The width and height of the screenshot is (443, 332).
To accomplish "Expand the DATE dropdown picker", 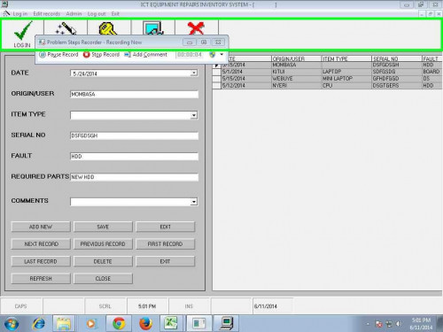I will coord(194,73).
